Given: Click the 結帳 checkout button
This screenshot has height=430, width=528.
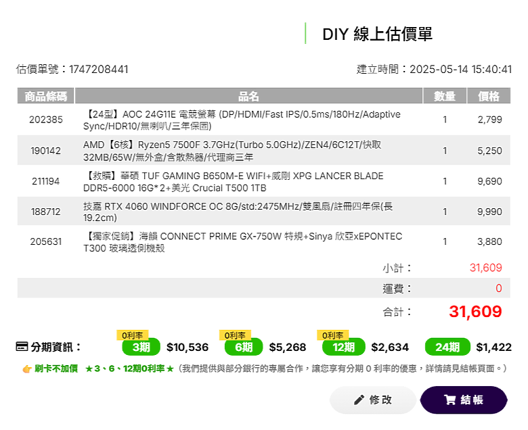Looking at the screenshot, I should click(464, 400).
